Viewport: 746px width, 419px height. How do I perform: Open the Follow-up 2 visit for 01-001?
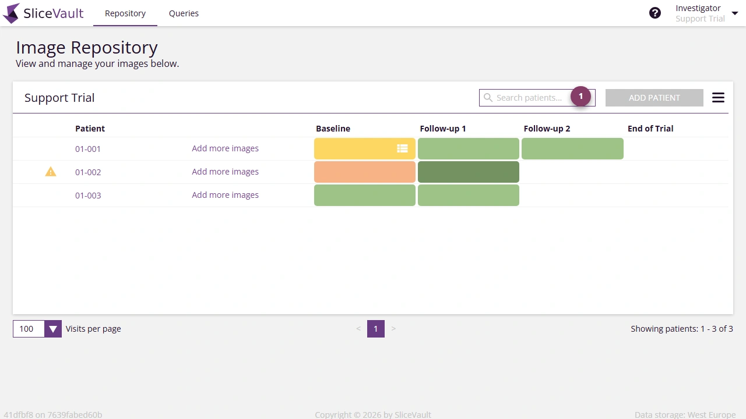click(572, 148)
